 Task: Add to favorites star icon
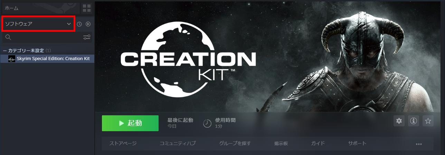coord(428,121)
